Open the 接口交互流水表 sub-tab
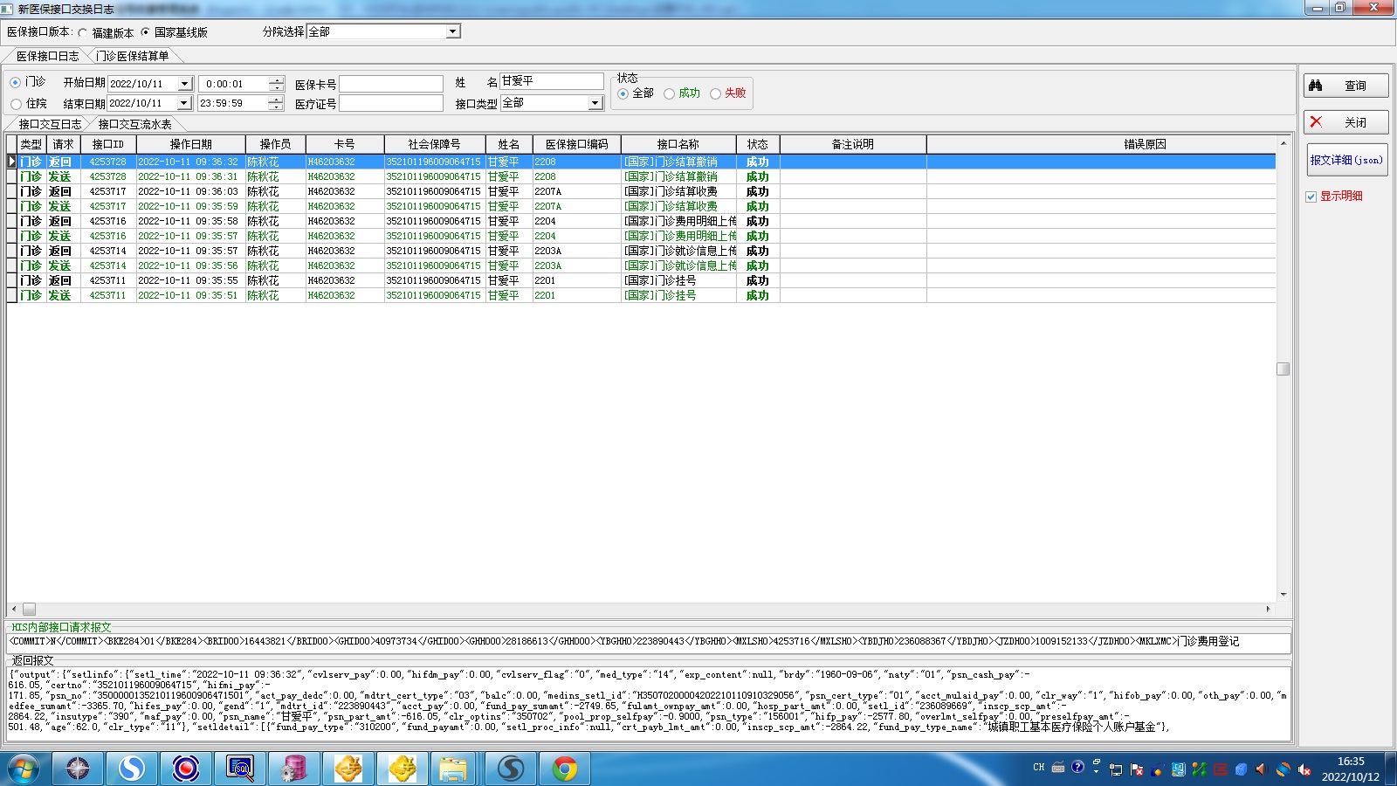The height and width of the screenshot is (786, 1397). 135,124
